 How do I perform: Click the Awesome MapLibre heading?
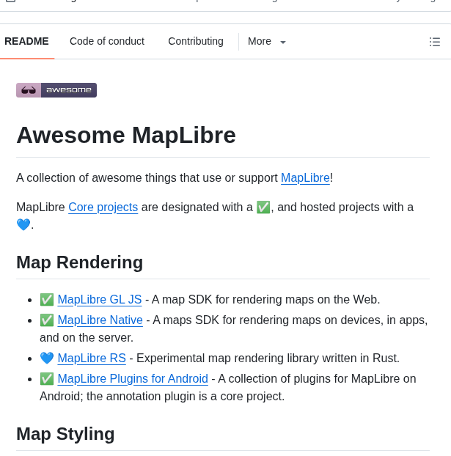pos(126,135)
